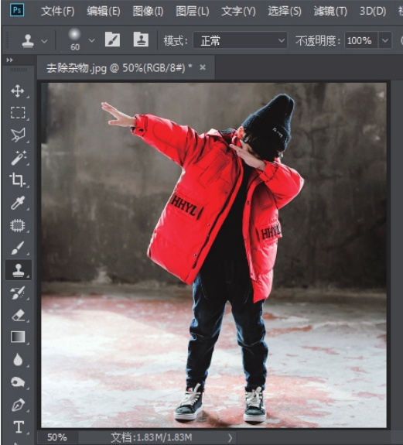
Task: Select the Magic Wand tool
Action: click(18, 158)
